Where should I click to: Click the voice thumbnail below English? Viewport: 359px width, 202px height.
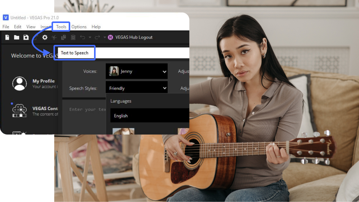click(x=123, y=131)
